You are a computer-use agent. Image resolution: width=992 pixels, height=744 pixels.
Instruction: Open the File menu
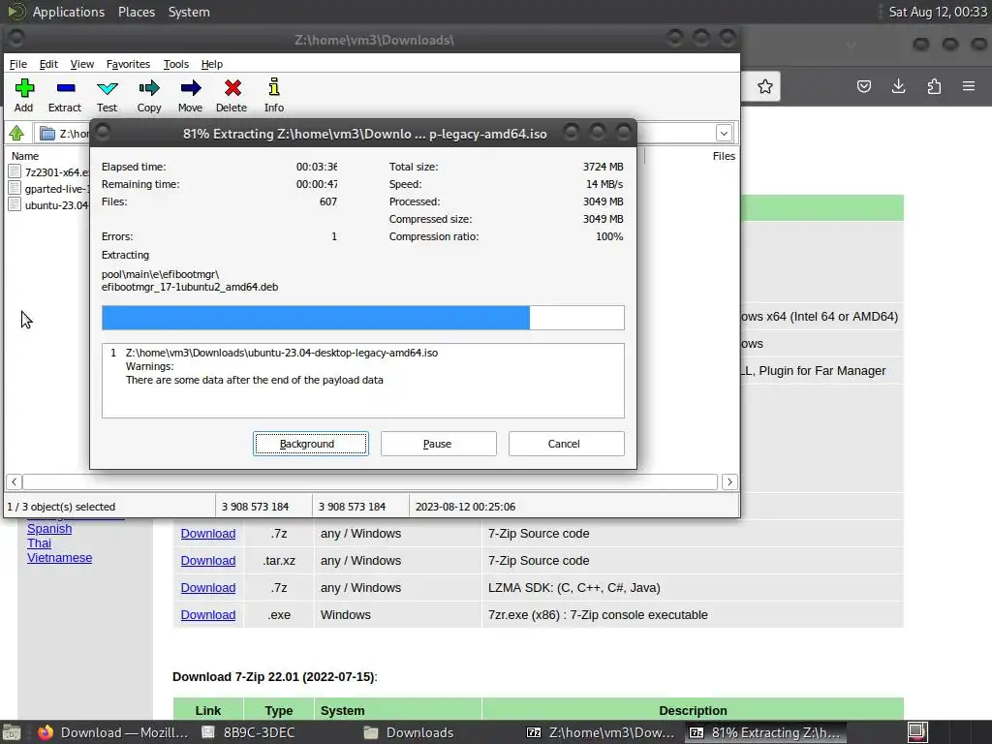tap(18, 64)
